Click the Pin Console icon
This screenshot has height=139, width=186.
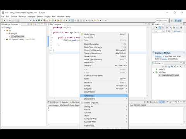[167, 102]
